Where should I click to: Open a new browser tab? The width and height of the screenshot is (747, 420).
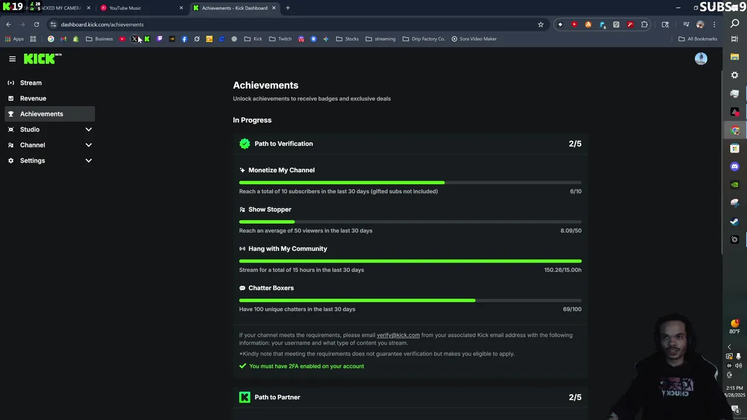(x=288, y=8)
